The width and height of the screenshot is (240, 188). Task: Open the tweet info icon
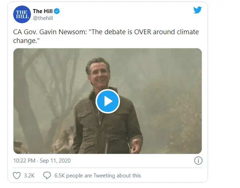point(198,160)
